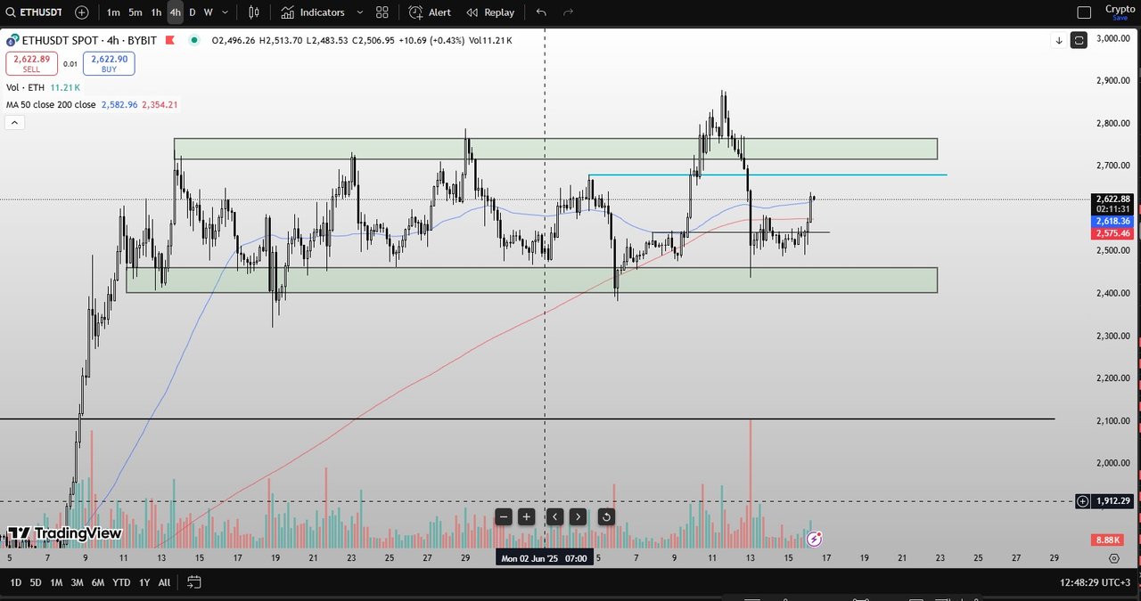Set date range to 1D
The height and width of the screenshot is (601, 1141).
click(16, 582)
